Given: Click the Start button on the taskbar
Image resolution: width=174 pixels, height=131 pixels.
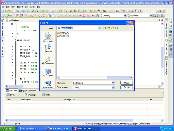Looking at the screenshot, I should click(8, 129).
